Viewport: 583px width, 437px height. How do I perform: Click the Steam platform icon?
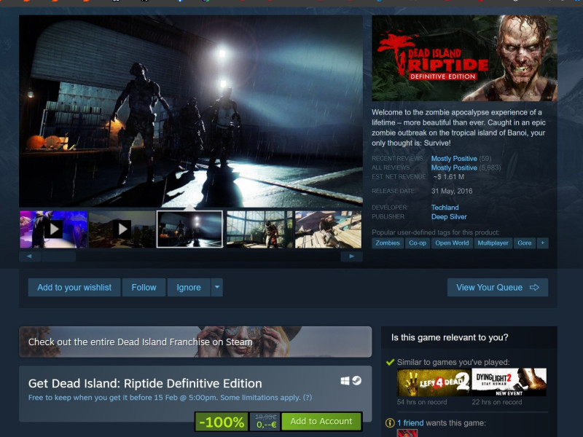tap(357, 381)
